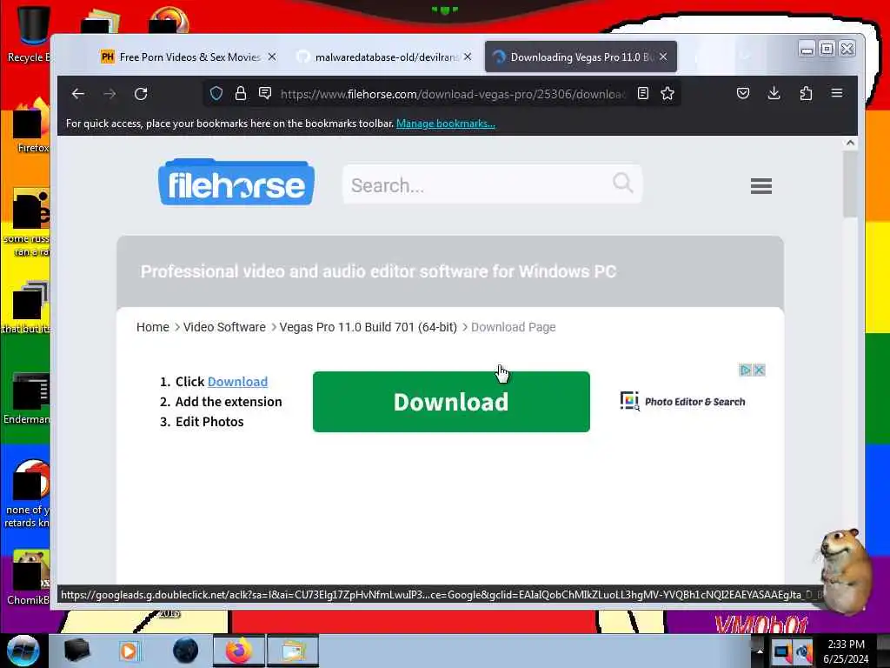The width and height of the screenshot is (890, 668).
Task: Bookmark this page with star icon
Action: 667,93
